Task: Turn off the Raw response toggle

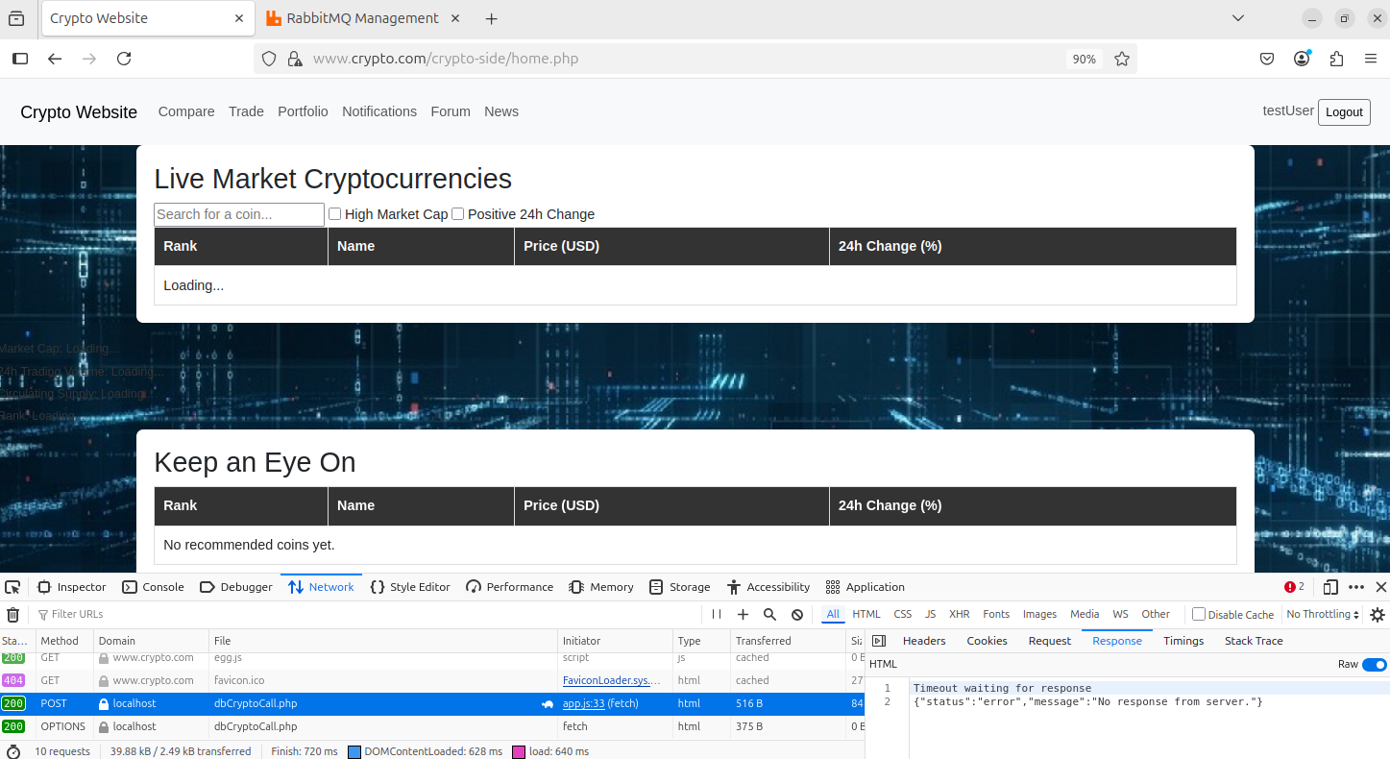Action: click(x=1374, y=664)
